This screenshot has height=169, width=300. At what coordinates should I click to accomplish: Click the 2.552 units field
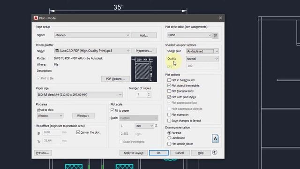click(x=127, y=134)
